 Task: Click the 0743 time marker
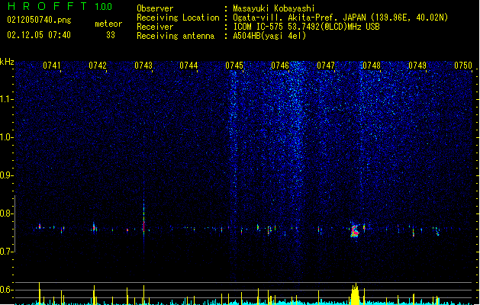pyautogui.click(x=143, y=66)
